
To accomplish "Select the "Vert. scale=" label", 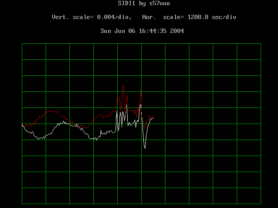I will 71,17.
